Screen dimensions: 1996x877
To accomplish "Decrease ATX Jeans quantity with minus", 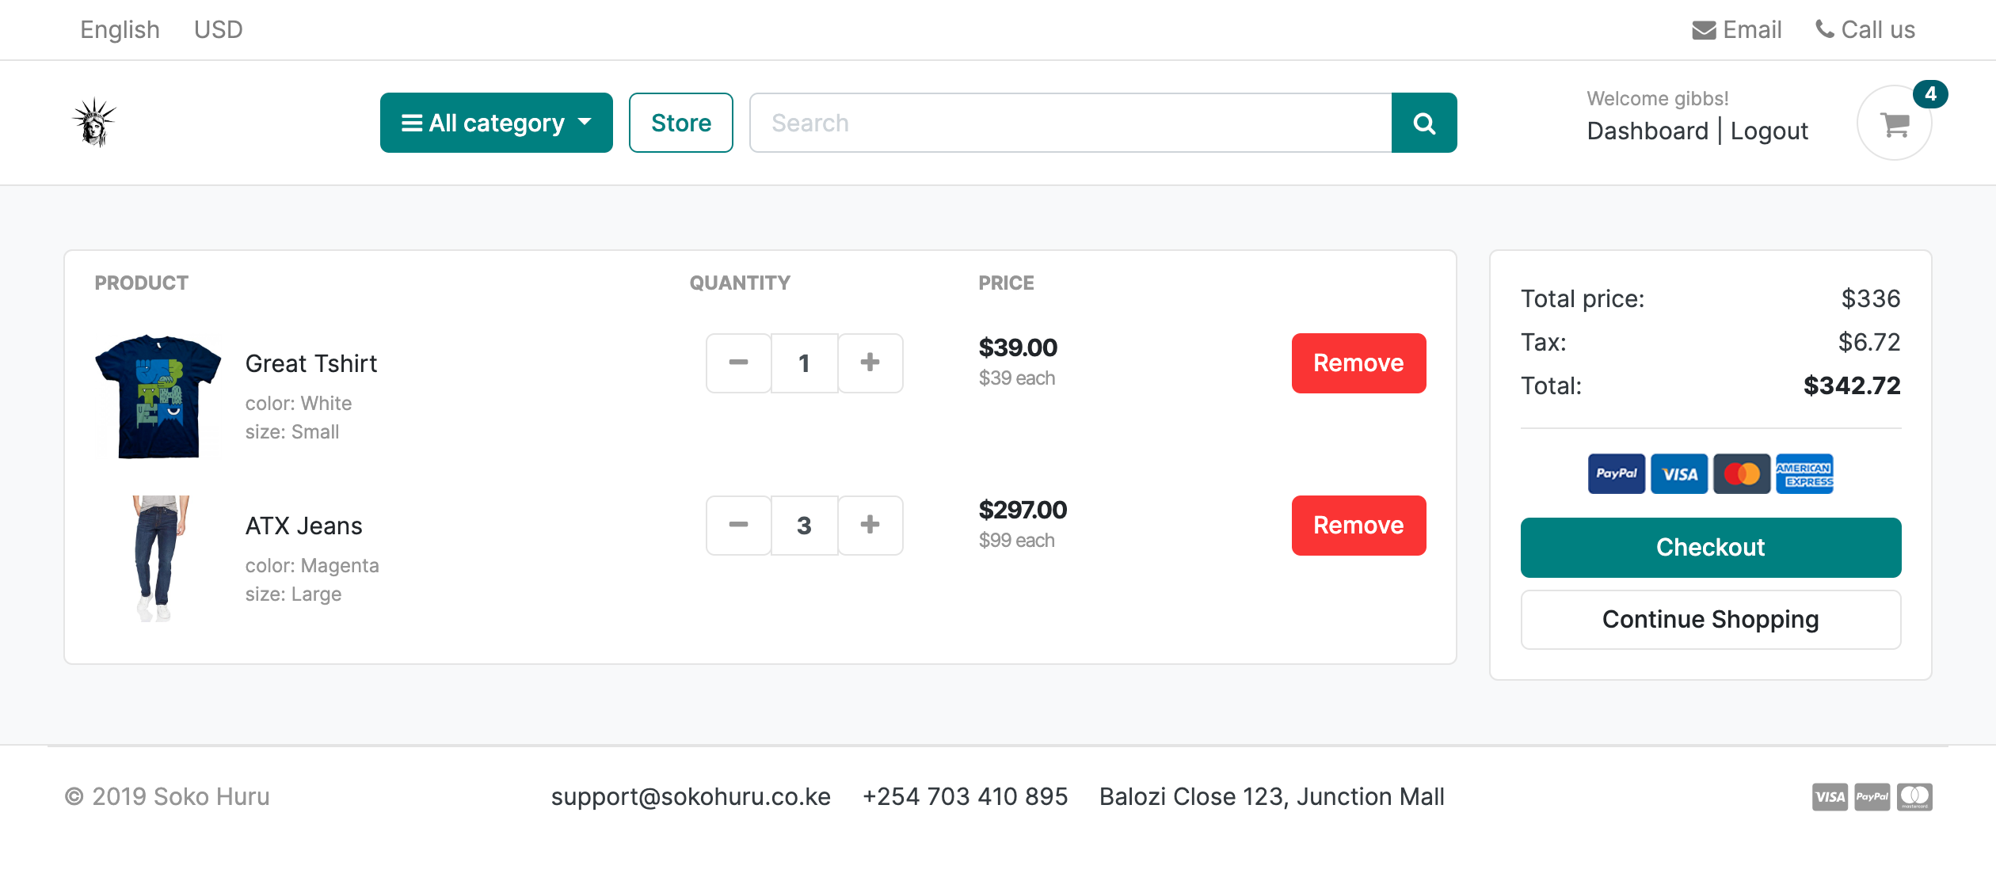I will coord(738,525).
